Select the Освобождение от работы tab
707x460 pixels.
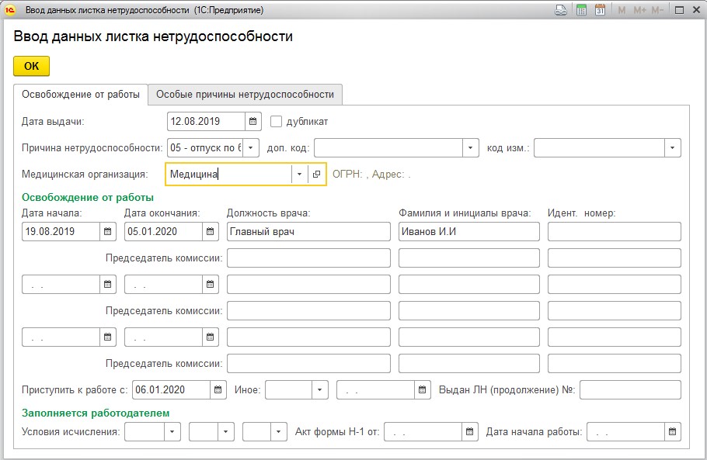(x=81, y=95)
